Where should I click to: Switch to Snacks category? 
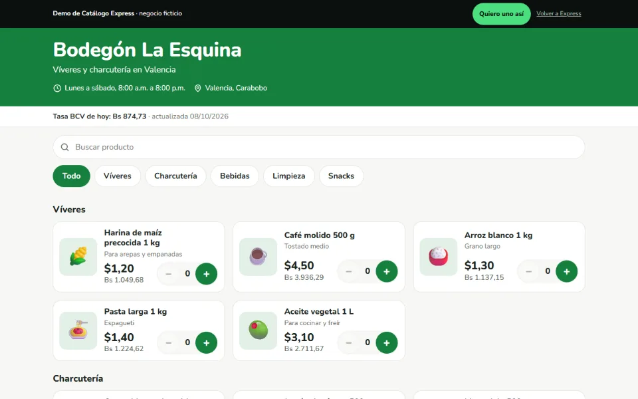coord(341,176)
